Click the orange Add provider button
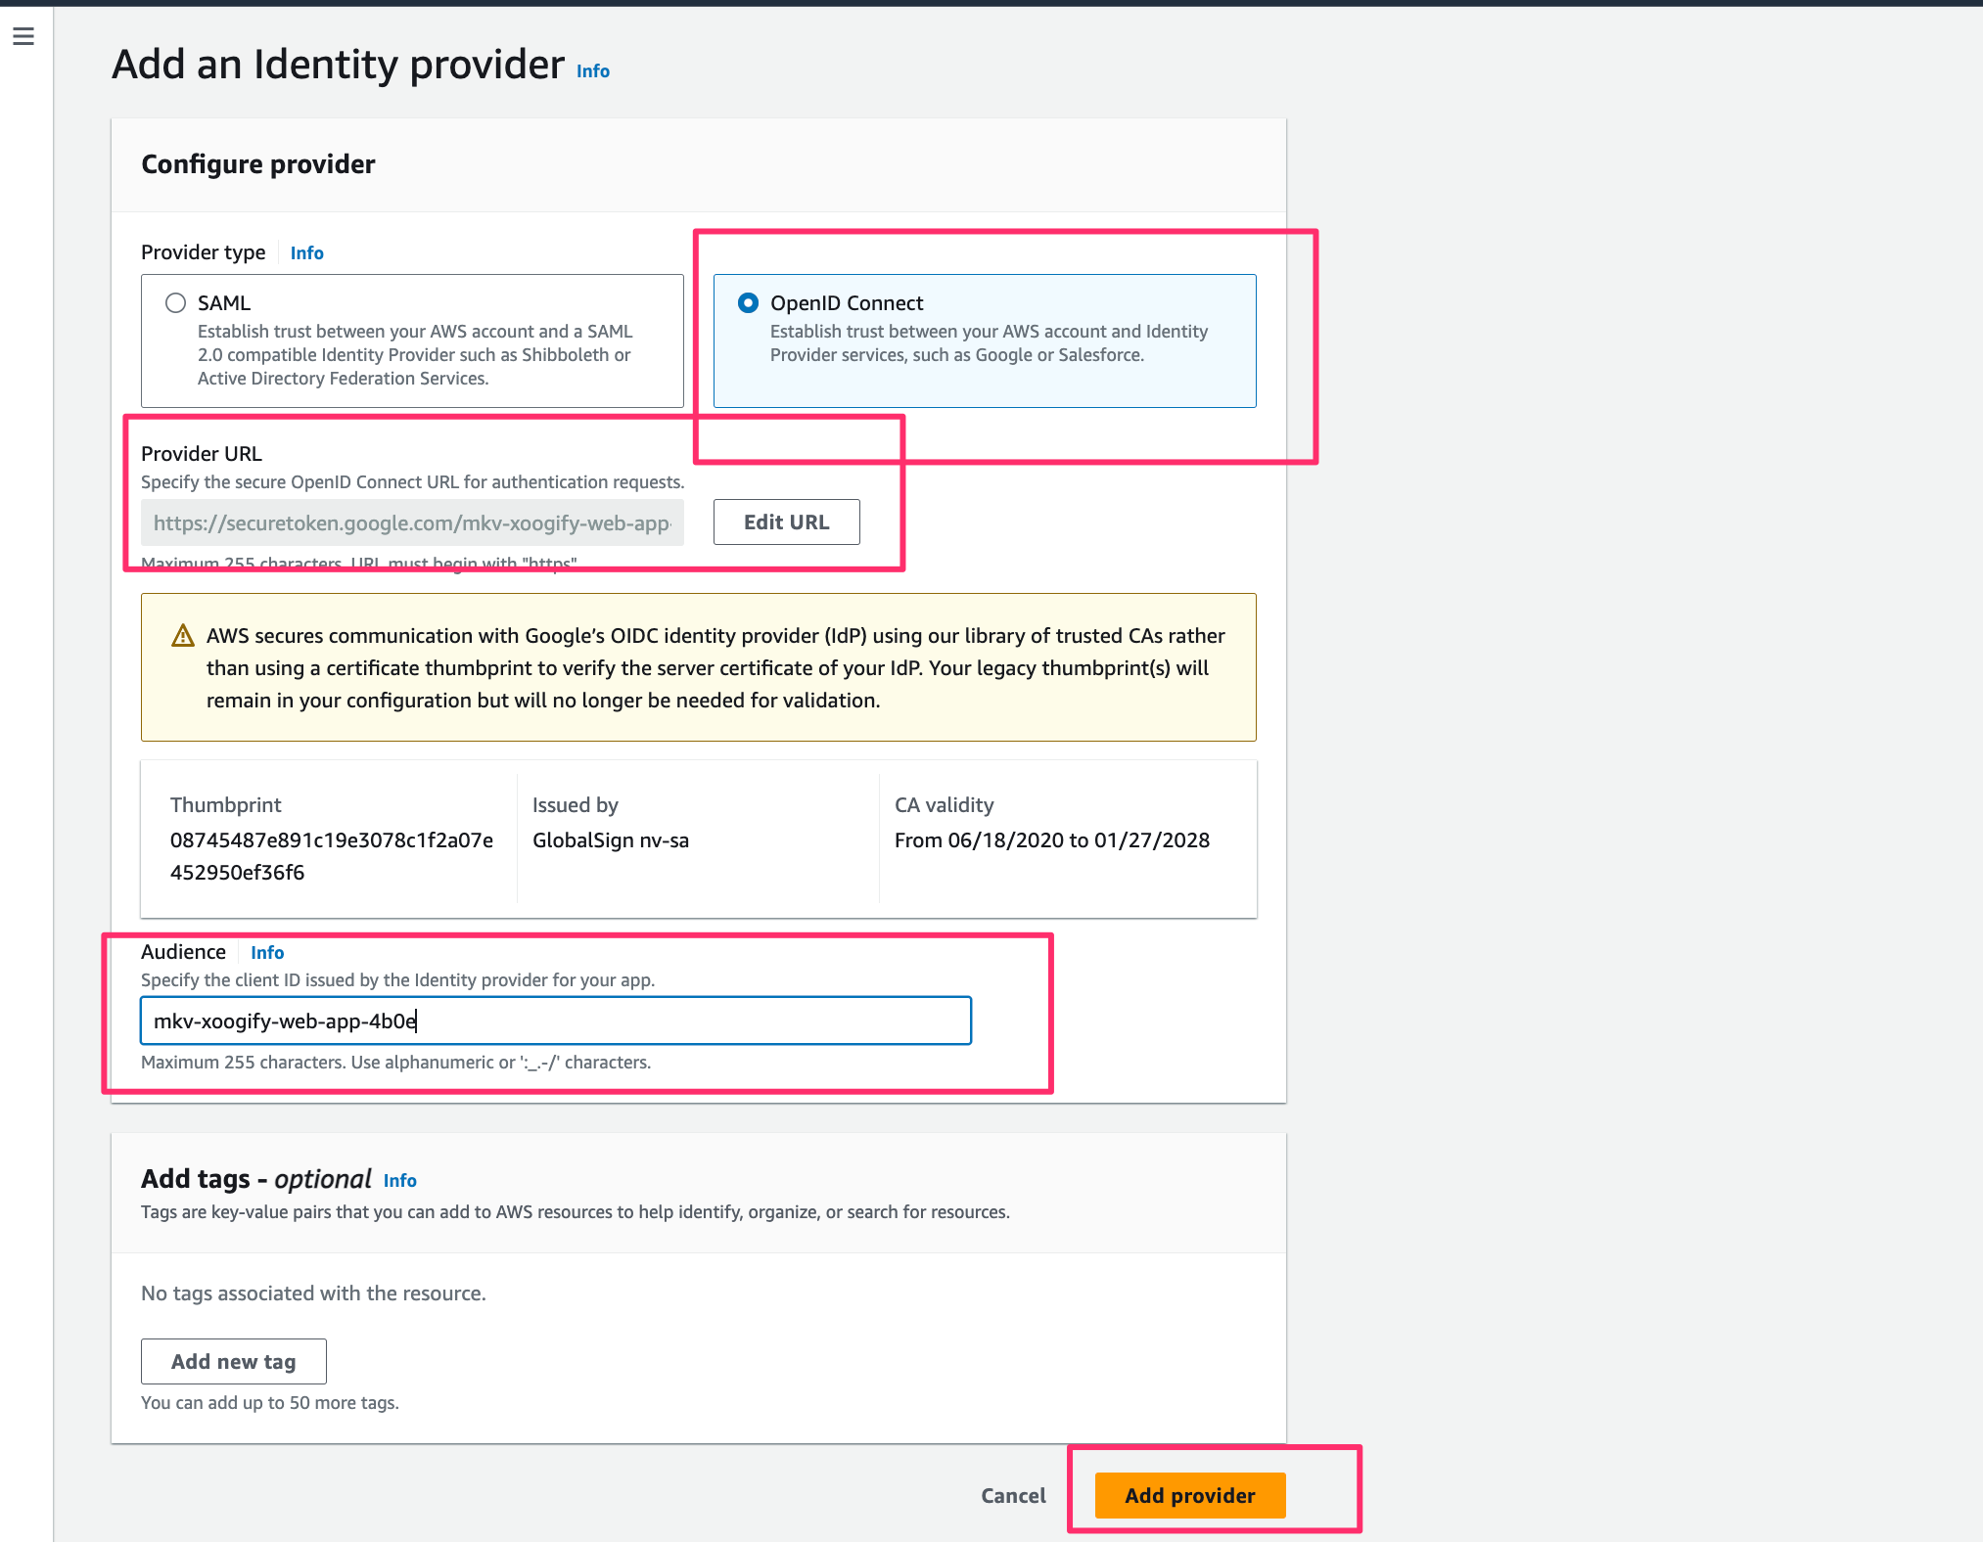This screenshot has width=1983, height=1542. click(1189, 1496)
